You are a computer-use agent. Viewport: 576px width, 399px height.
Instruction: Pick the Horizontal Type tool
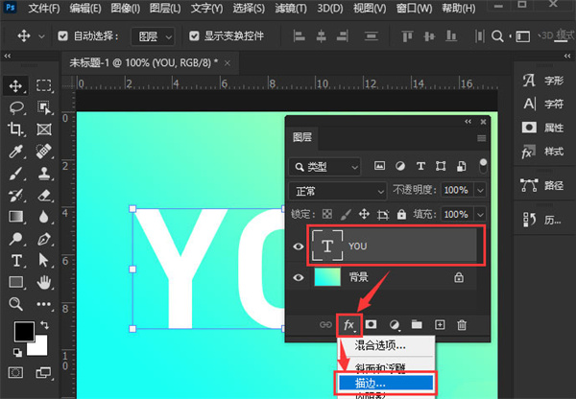point(15,261)
